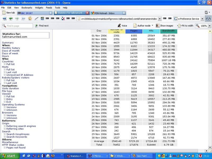This screenshot has width=212, height=159.
Task: Click the Reload page icon
Action: [30, 19]
